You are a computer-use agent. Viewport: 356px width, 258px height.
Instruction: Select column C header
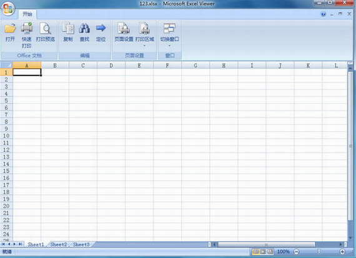pos(83,66)
